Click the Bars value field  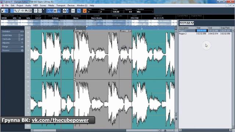click(93, 12)
